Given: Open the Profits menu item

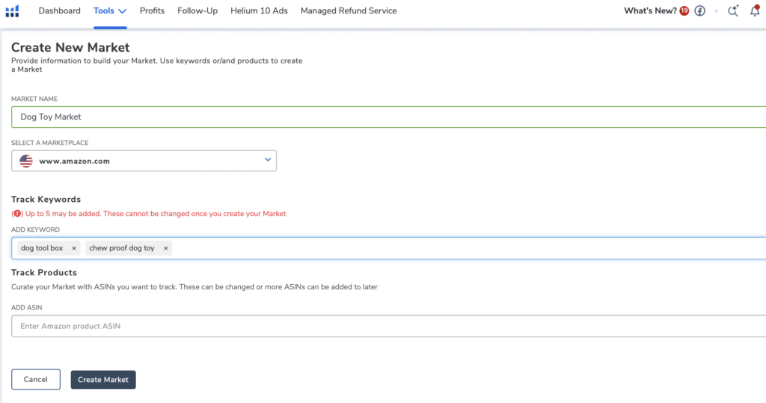Looking at the screenshot, I should click(152, 11).
